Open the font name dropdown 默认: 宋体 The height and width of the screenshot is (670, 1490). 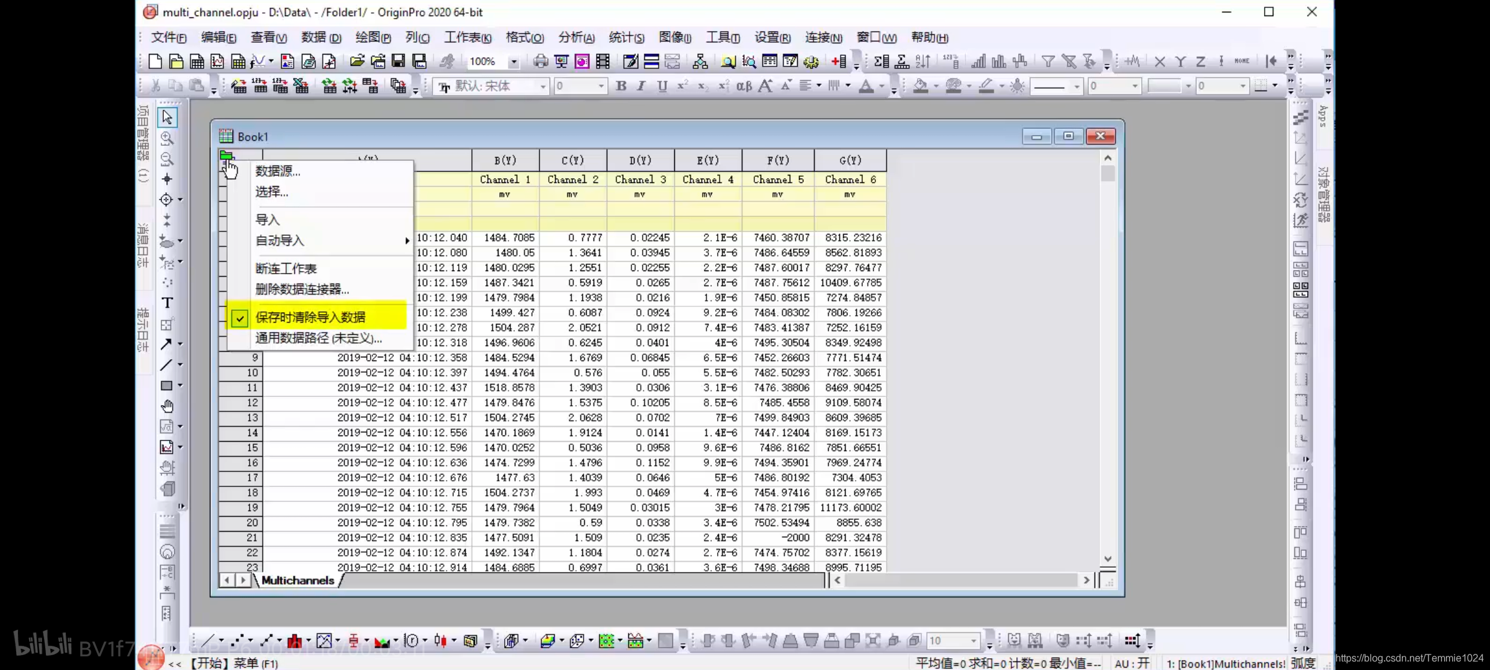(543, 87)
